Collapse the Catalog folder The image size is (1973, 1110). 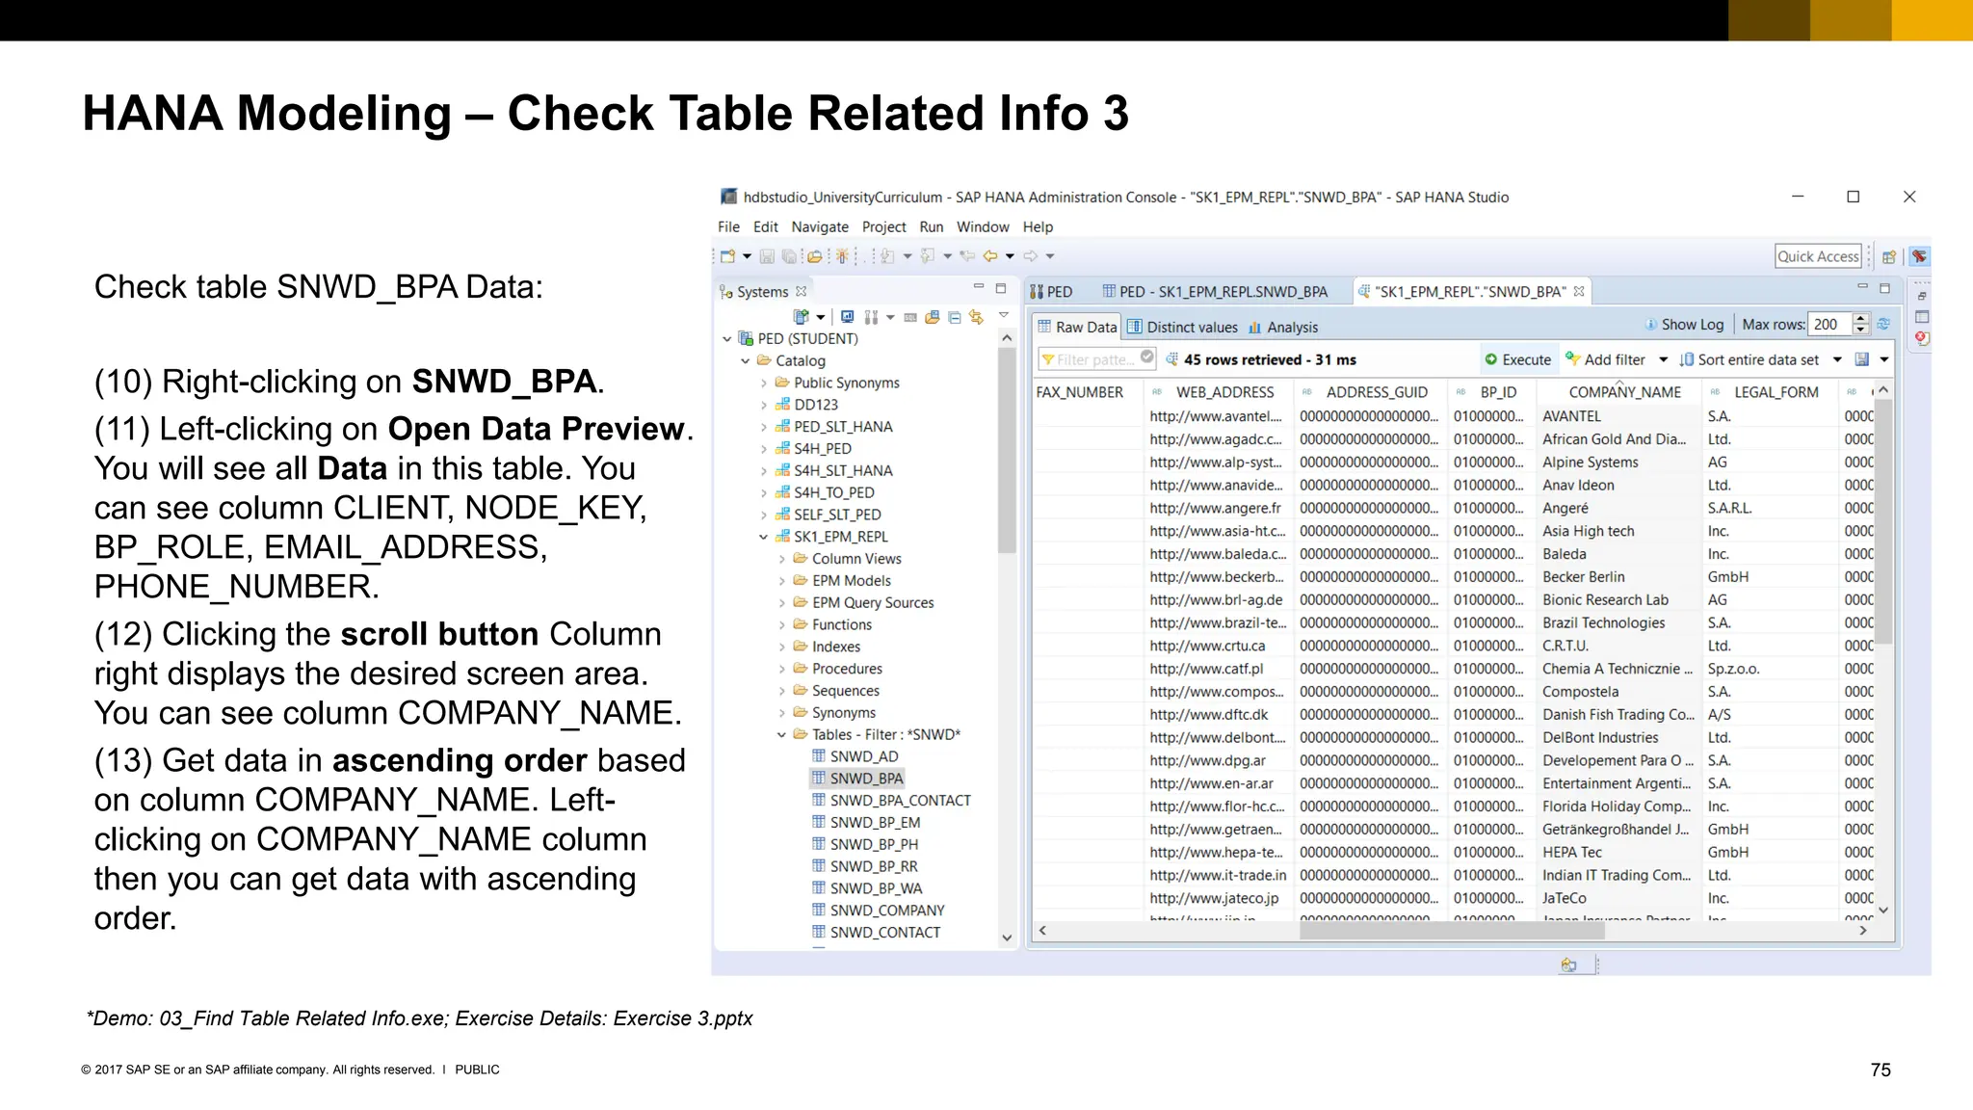[746, 361]
